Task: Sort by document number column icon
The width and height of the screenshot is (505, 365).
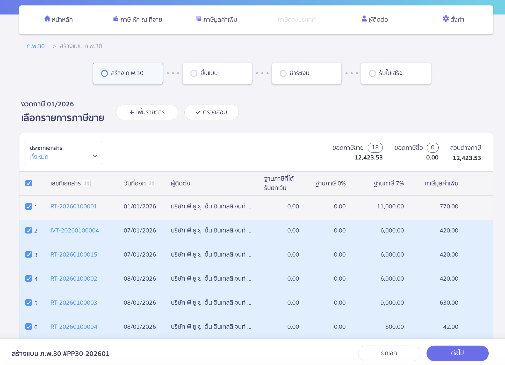Action: pyautogui.click(x=87, y=184)
